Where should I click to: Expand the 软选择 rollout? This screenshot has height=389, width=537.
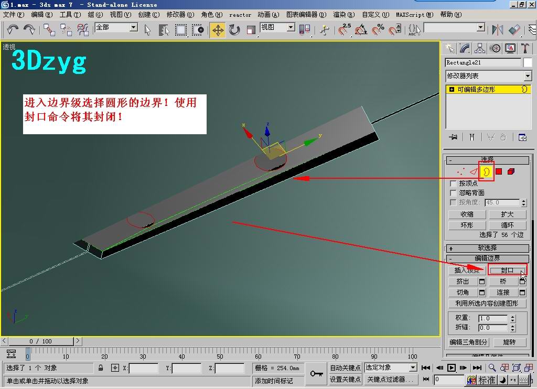coord(487,248)
